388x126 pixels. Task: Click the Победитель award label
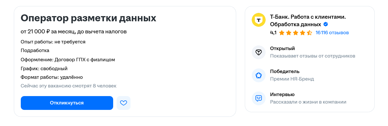click(285, 71)
